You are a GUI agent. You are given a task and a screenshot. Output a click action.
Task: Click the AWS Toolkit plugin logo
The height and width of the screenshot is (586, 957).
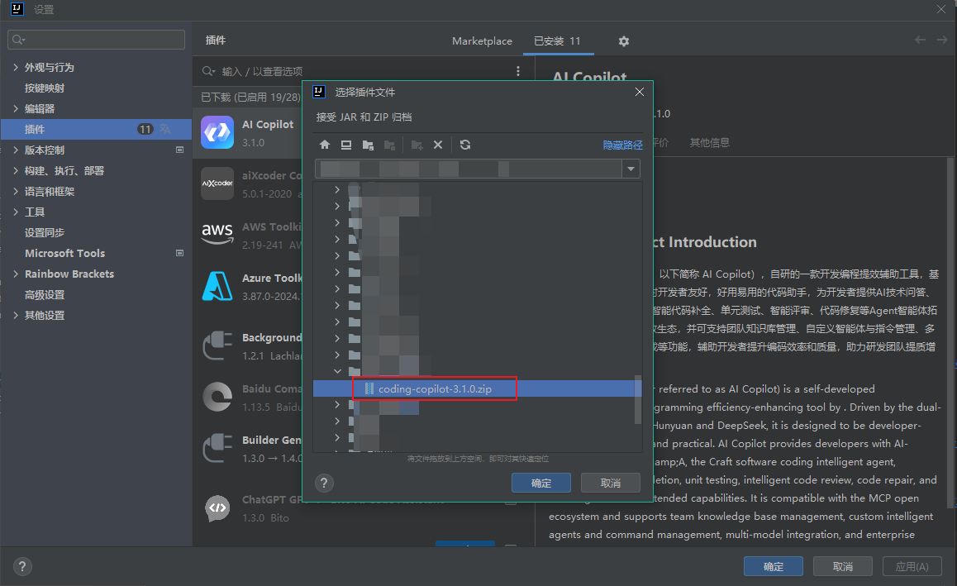[x=217, y=235]
